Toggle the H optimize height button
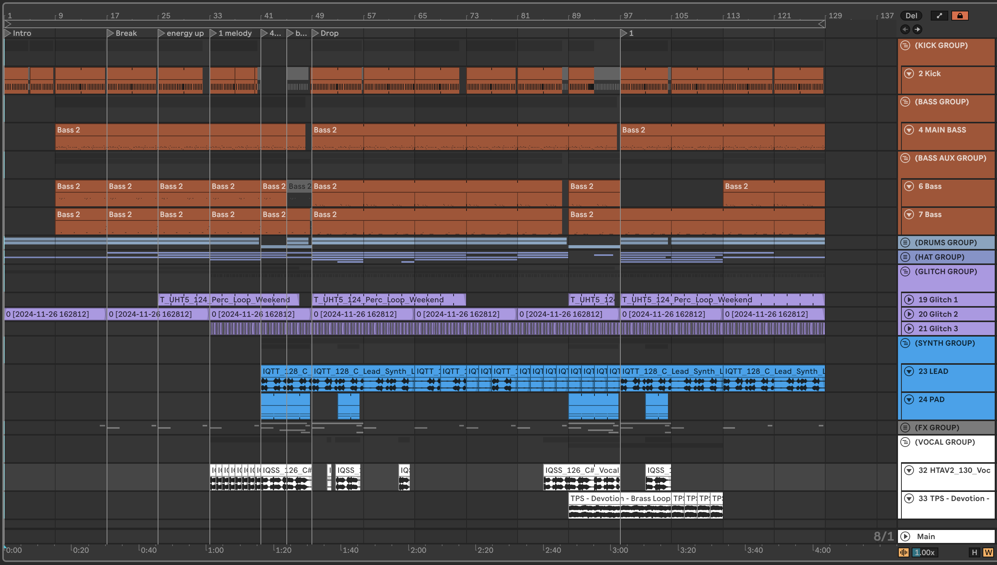Image resolution: width=997 pixels, height=565 pixels. (x=974, y=552)
